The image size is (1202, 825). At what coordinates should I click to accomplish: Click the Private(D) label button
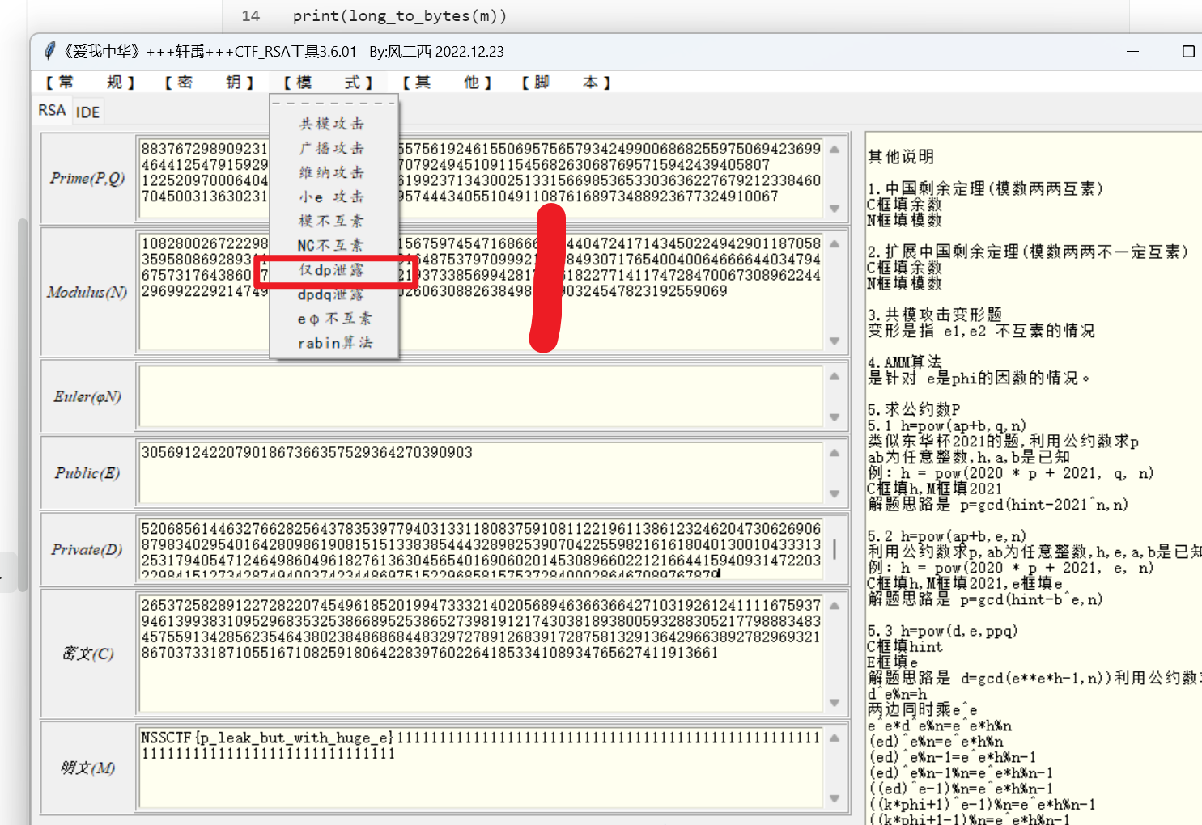(87, 550)
